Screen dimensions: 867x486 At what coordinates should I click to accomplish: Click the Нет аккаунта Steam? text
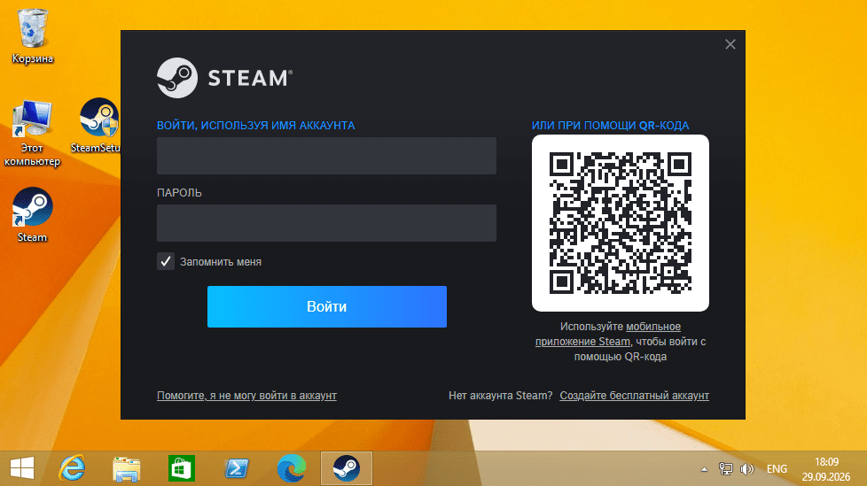(500, 396)
